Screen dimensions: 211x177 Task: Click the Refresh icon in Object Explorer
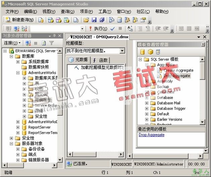[44, 43]
